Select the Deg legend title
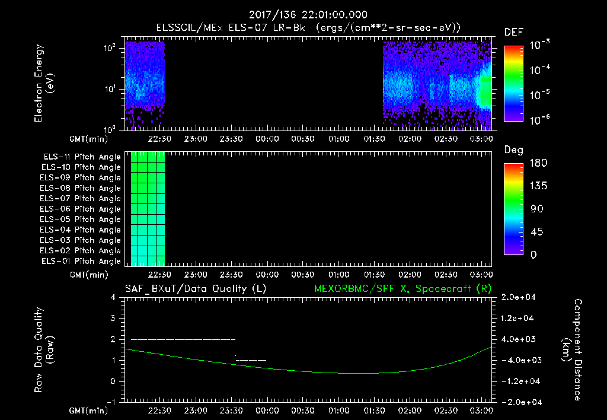Screen dimensions: 607x420 coord(514,150)
